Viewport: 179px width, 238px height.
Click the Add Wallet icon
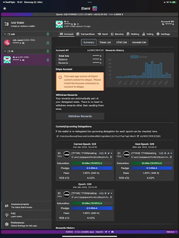(x=7, y=24)
